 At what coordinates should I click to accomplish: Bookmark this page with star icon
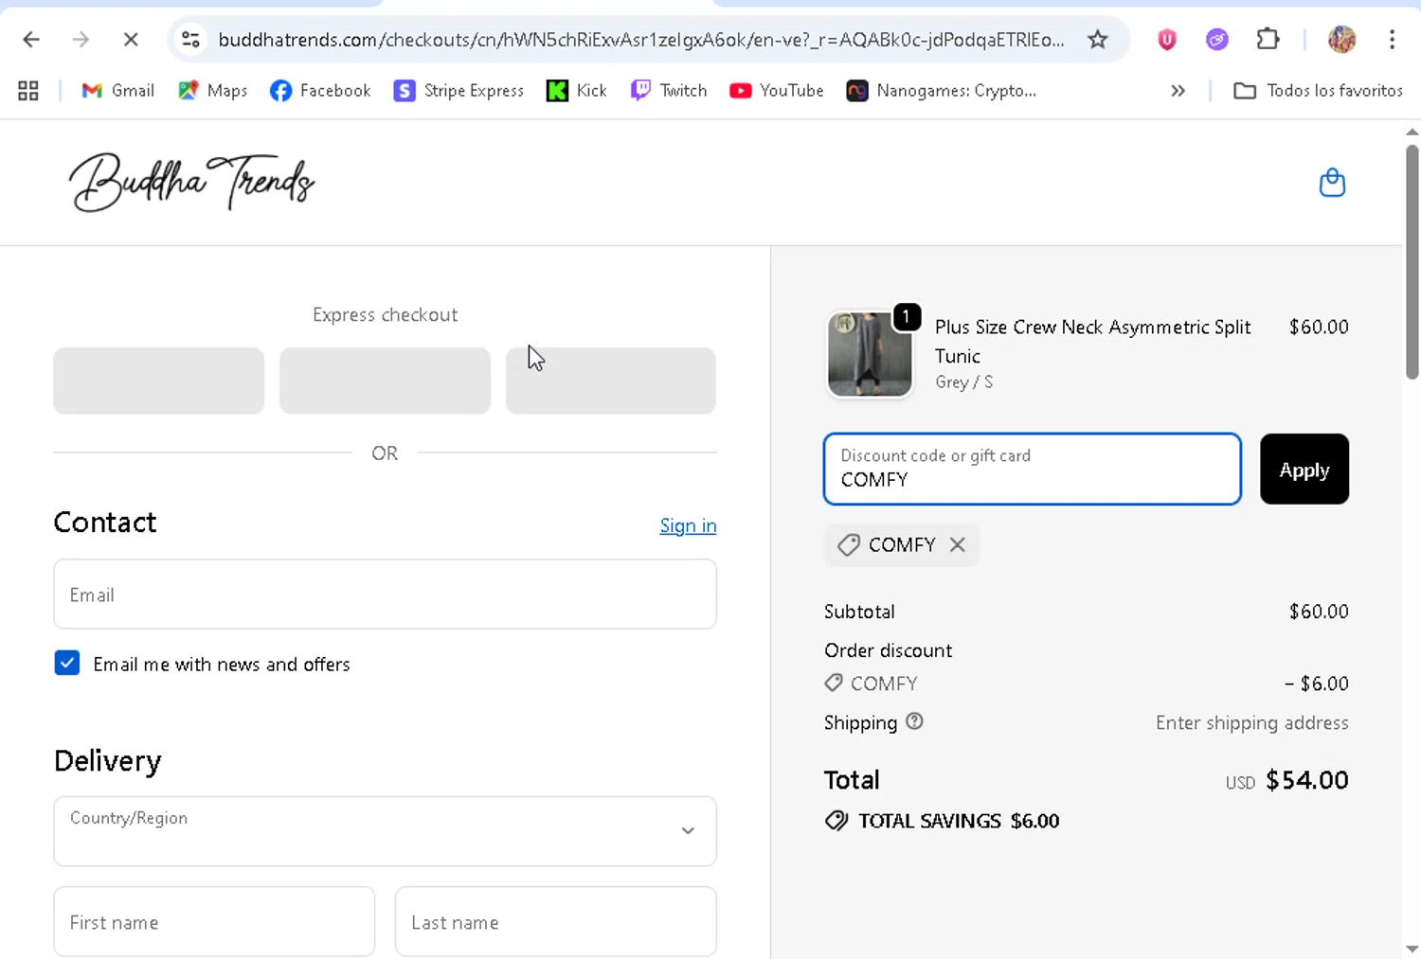click(1097, 40)
